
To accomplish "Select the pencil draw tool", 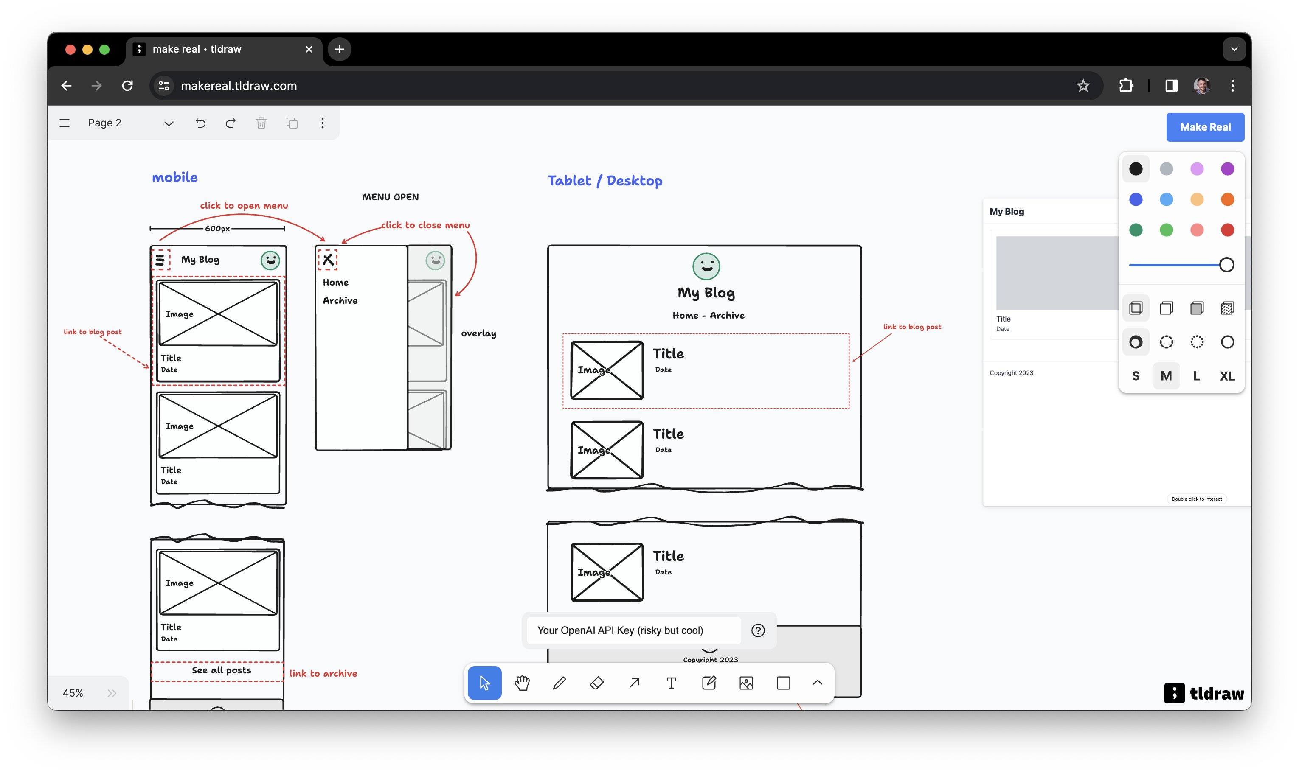I will click(x=559, y=682).
